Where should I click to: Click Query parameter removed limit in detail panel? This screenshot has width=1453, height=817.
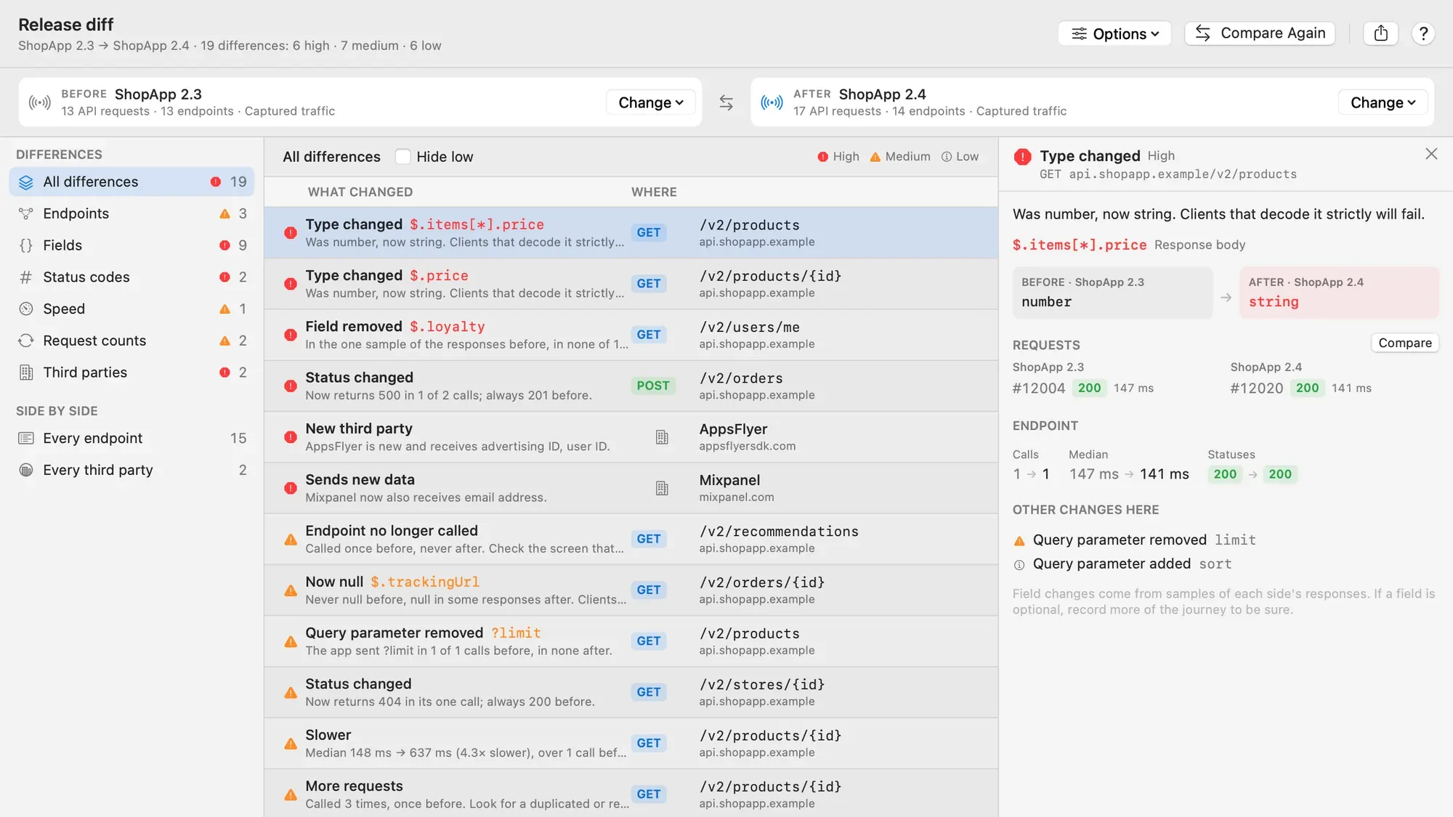click(x=1134, y=540)
